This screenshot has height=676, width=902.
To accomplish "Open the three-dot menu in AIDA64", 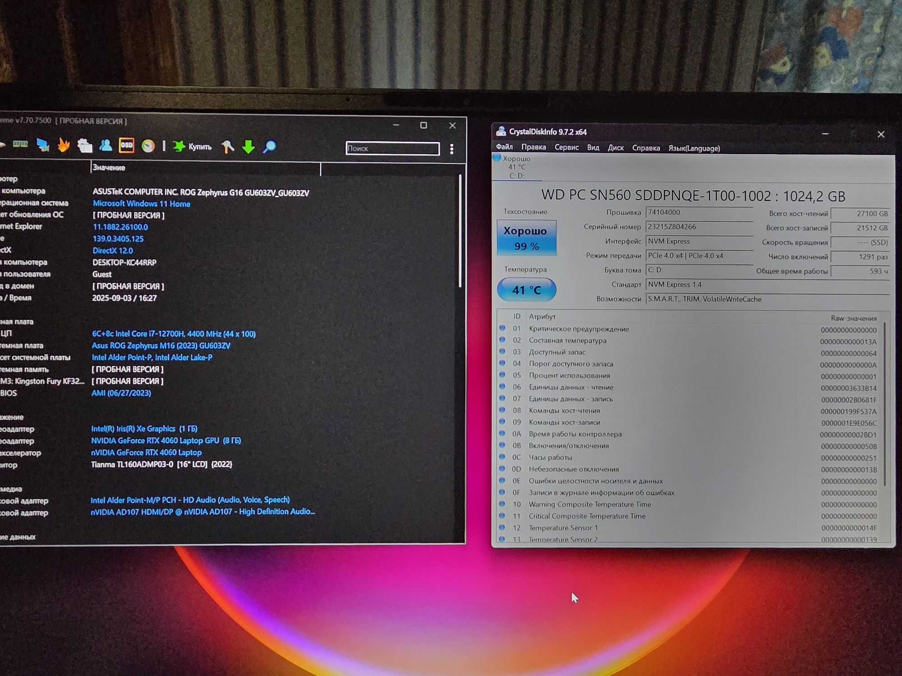I will click(451, 149).
